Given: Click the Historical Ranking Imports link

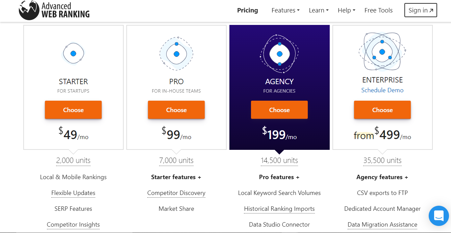Looking at the screenshot, I should coord(279,209).
